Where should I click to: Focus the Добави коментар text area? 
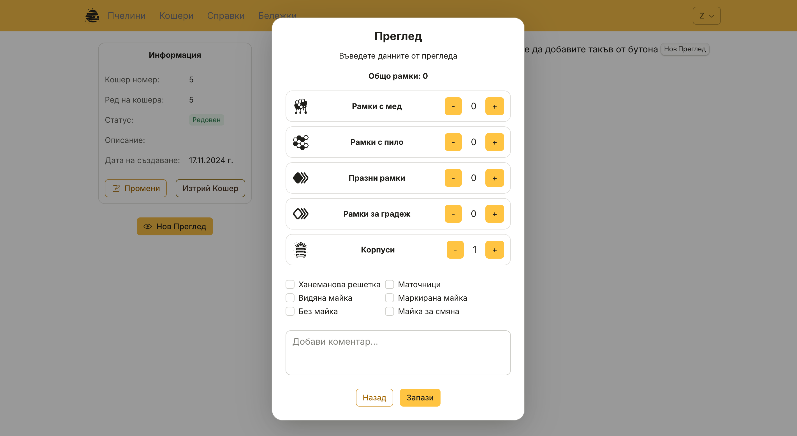click(398, 353)
